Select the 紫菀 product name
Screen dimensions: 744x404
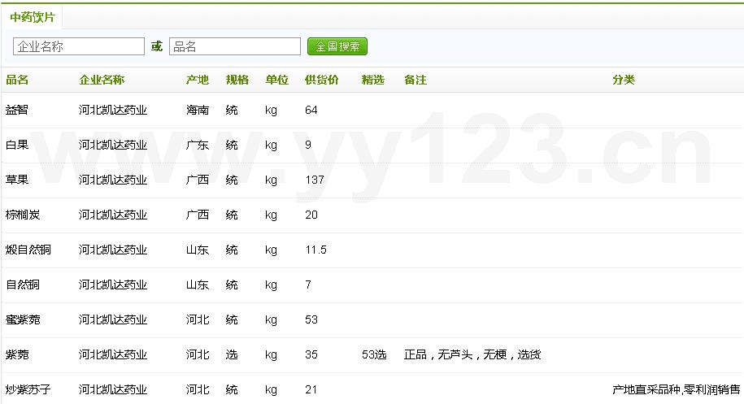click(17, 354)
